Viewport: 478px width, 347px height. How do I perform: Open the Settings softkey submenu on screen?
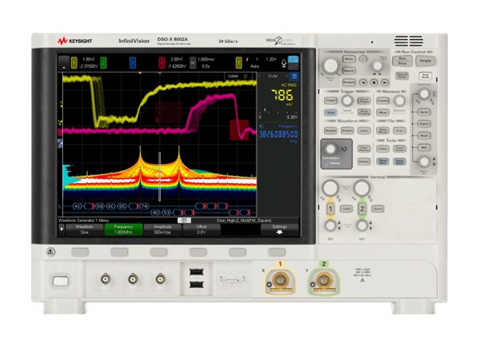(x=280, y=229)
